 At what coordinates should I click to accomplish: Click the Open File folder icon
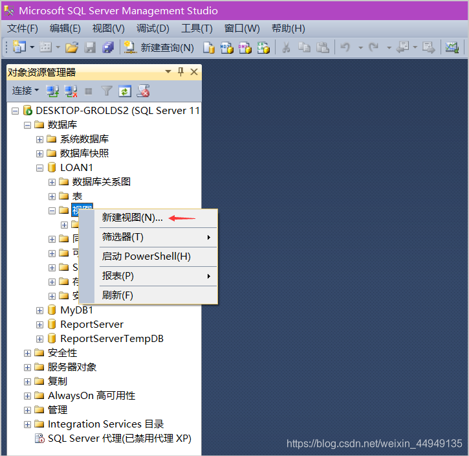(x=72, y=47)
